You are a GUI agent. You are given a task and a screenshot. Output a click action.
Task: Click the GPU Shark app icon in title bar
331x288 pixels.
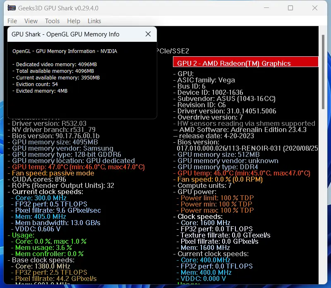[12, 8]
